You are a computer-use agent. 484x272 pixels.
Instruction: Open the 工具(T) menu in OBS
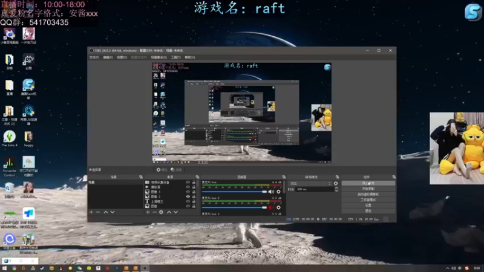click(175, 57)
